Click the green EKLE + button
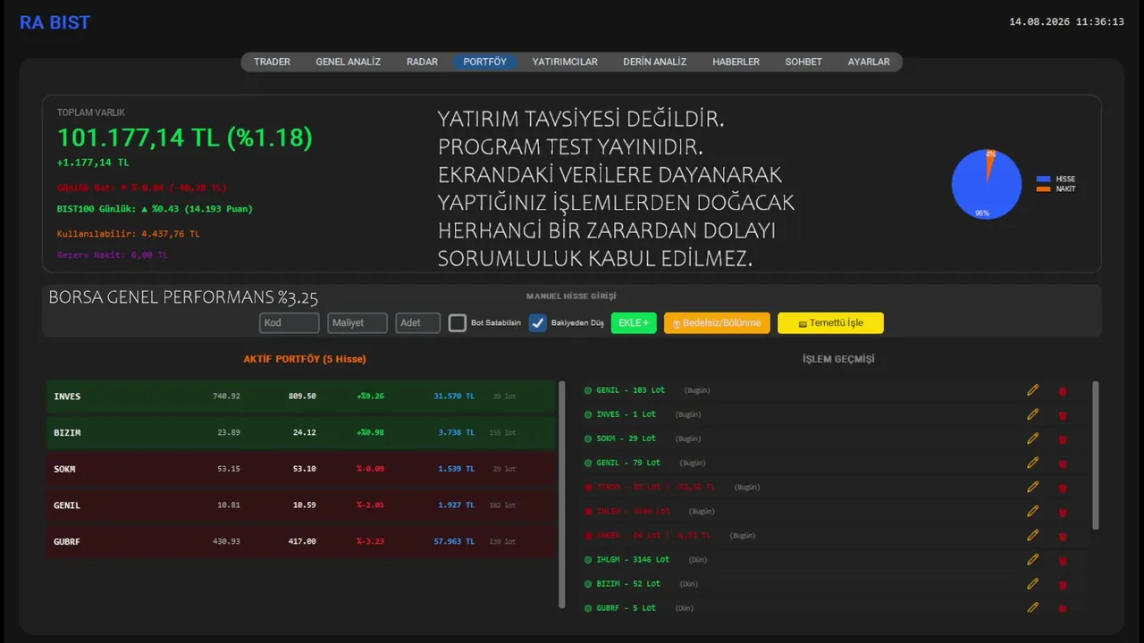 634,322
